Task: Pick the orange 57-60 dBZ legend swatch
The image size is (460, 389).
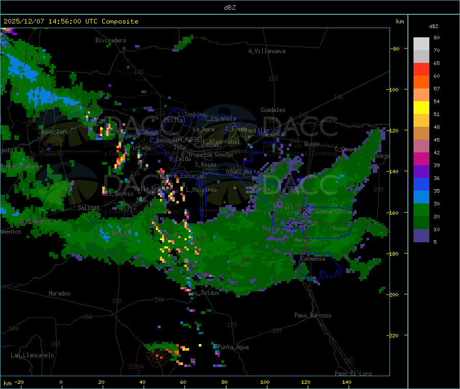Action: [x=421, y=82]
